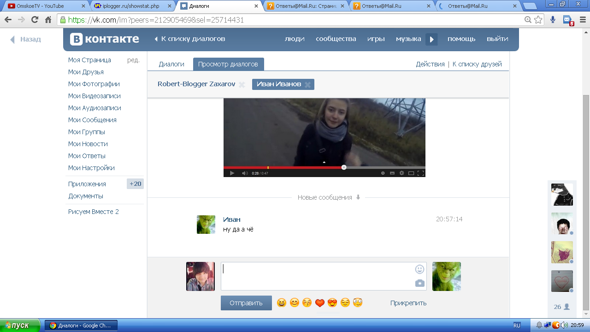
Task: Click ред. next to Моя Страница
Action: (133, 60)
